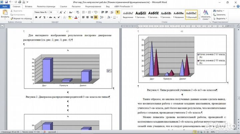Screen dimensions: 240x134
Task: Expand the styles gallery list
Action: 199,18
